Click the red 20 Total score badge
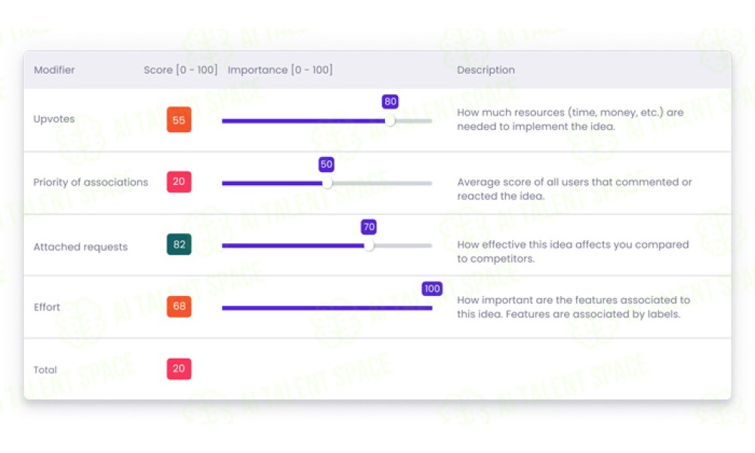755x453 pixels. 179,368
